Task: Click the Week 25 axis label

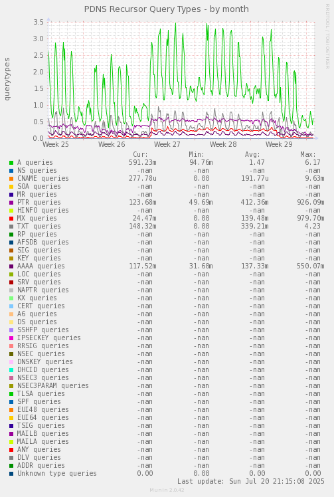Action: coord(56,144)
